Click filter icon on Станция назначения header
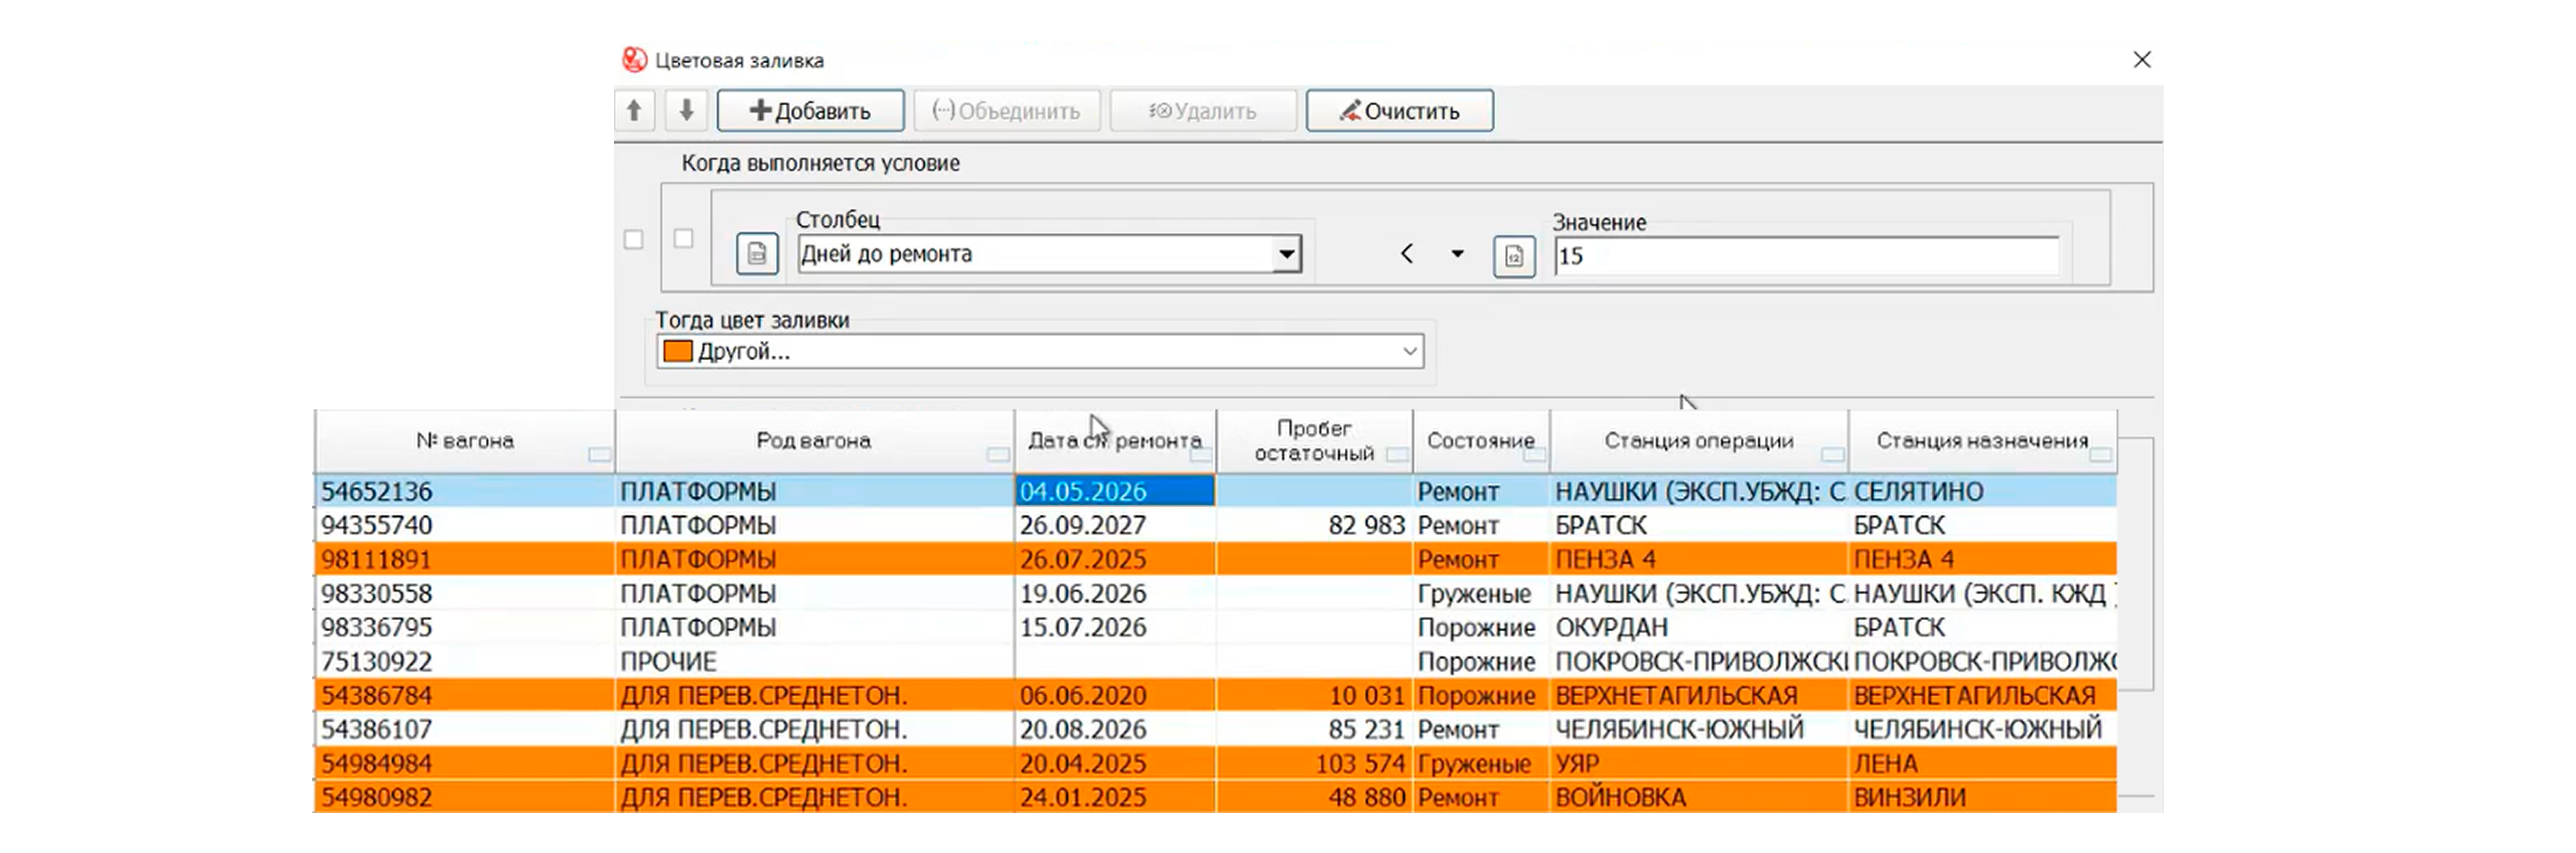This screenshot has height=853, width=2576. pos(2100,455)
